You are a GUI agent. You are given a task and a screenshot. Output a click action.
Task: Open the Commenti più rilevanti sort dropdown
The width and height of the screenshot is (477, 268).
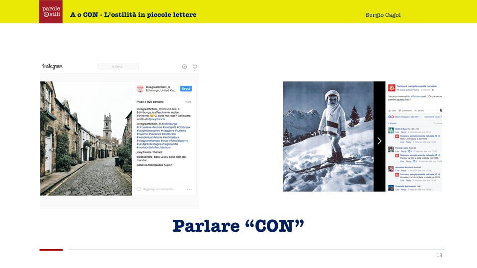click(433, 117)
